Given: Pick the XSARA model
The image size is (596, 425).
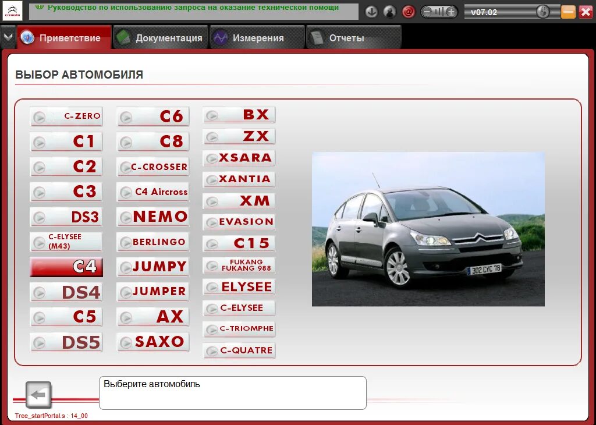Looking at the screenshot, I should pyautogui.click(x=239, y=157).
